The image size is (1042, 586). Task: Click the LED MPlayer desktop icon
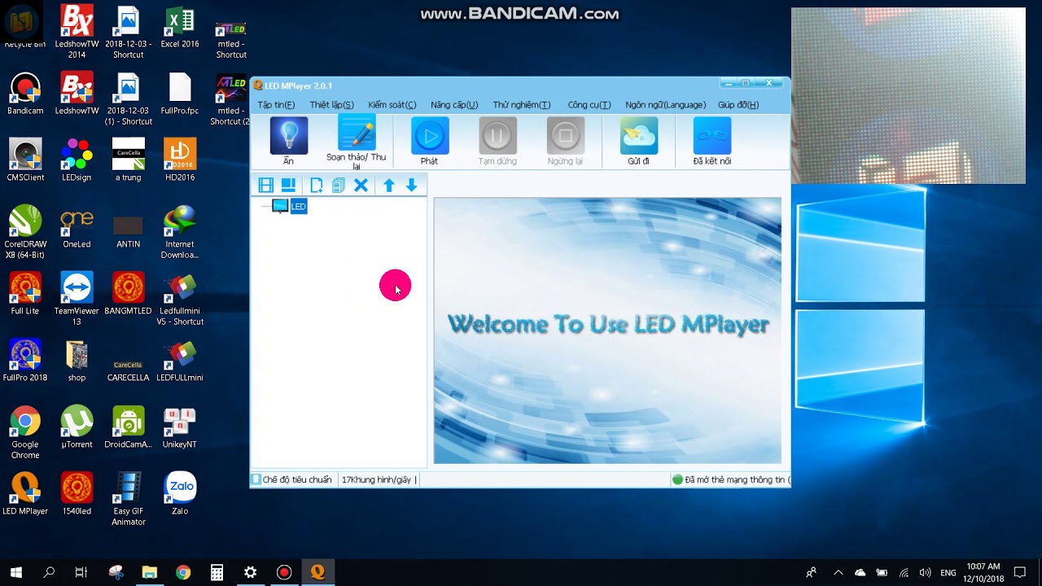click(25, 494)
